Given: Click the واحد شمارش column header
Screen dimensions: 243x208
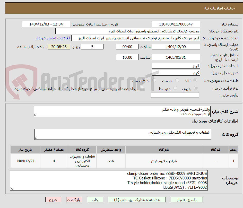Looking at the screenshot, I should point(111,150).
